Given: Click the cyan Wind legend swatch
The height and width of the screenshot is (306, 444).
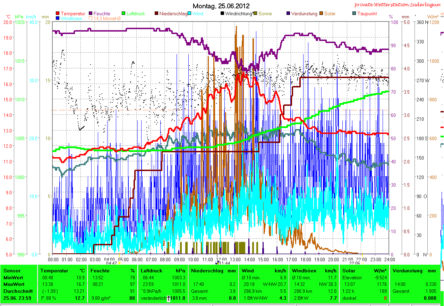Looking at the screenshot, I should (x=190, y=14).
